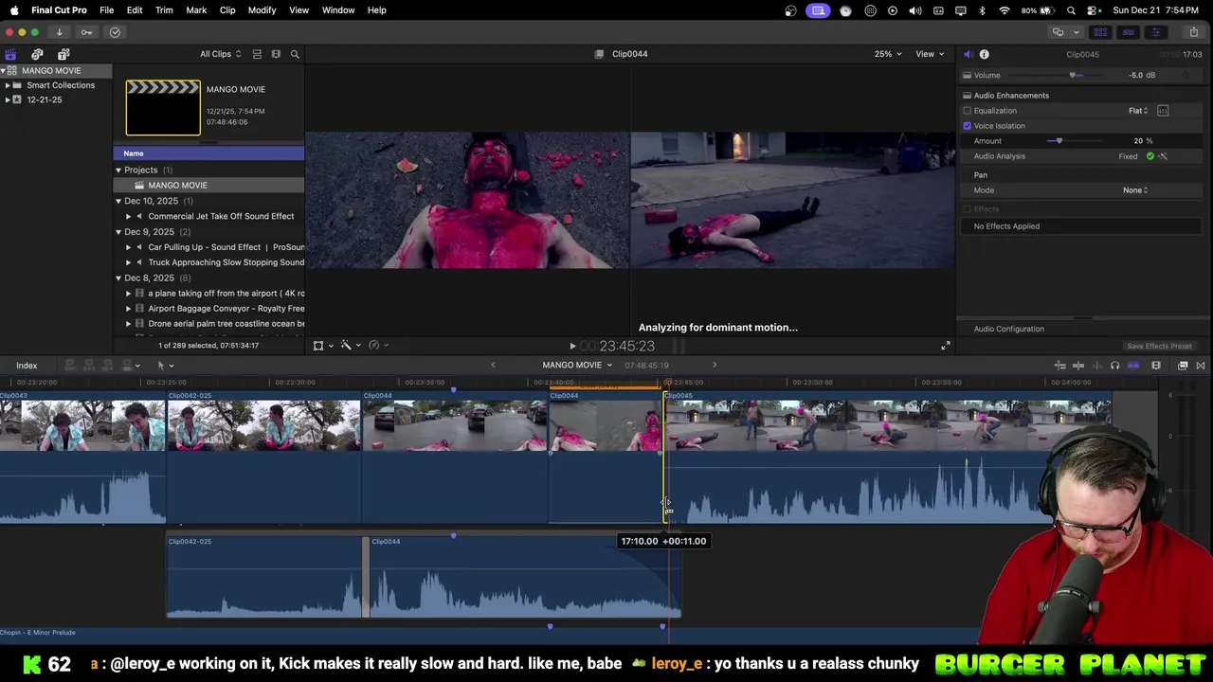This screenshot has height=682, width=1213.
Task: Open Background Tasks checkmark button
Action: pyautogui.click(x=115, y=32)
